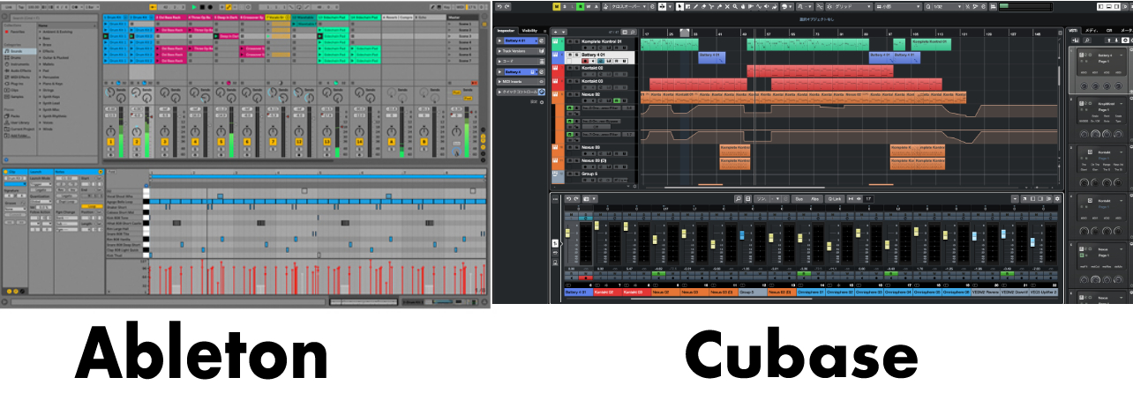Image resolution: width=1133 pixels, height=400 pixels.
Task: Solo Ableton track 1 with S button
Action: pyautogui.click(x=111, y=149)
